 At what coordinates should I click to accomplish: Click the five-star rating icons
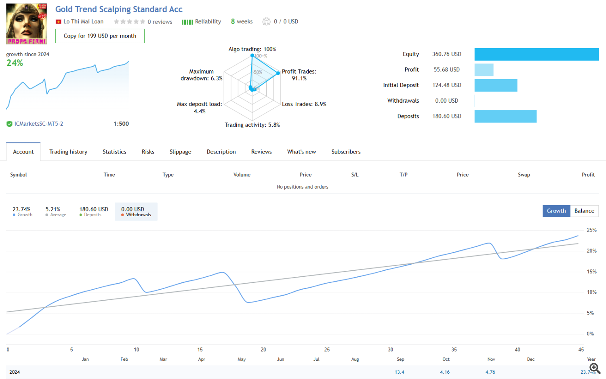[129, 22]
